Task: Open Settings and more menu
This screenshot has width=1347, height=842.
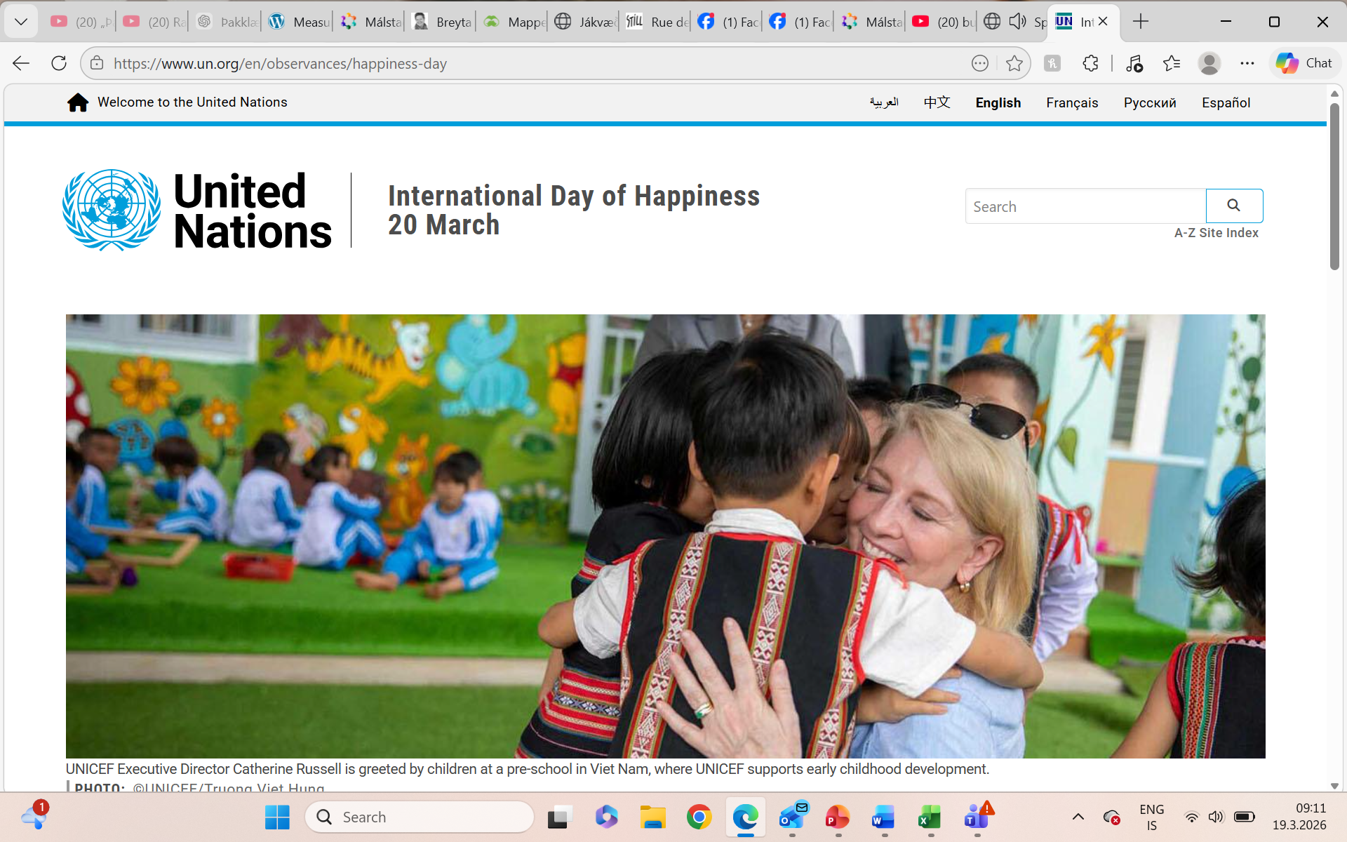Action: (x=1247, y=64)
